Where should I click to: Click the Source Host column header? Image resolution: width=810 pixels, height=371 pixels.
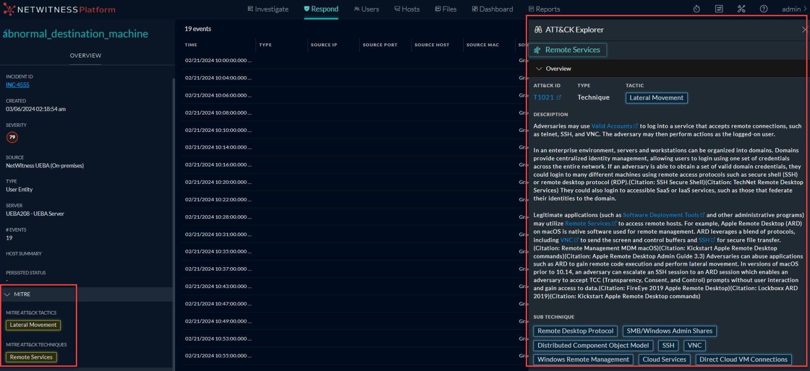tap(432, 45)
